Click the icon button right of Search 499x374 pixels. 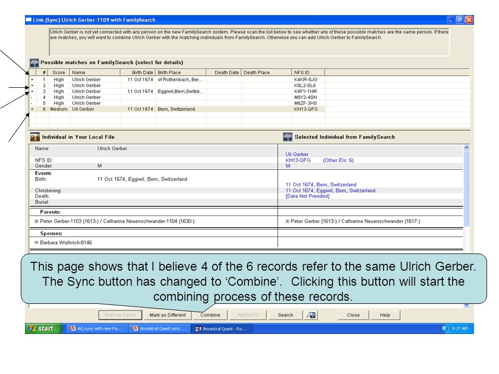[x=311, y=315]
